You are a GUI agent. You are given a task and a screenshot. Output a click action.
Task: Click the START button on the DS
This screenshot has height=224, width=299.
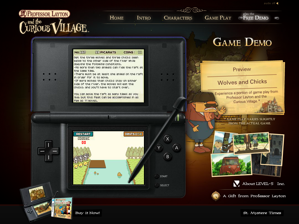(156, 176)
